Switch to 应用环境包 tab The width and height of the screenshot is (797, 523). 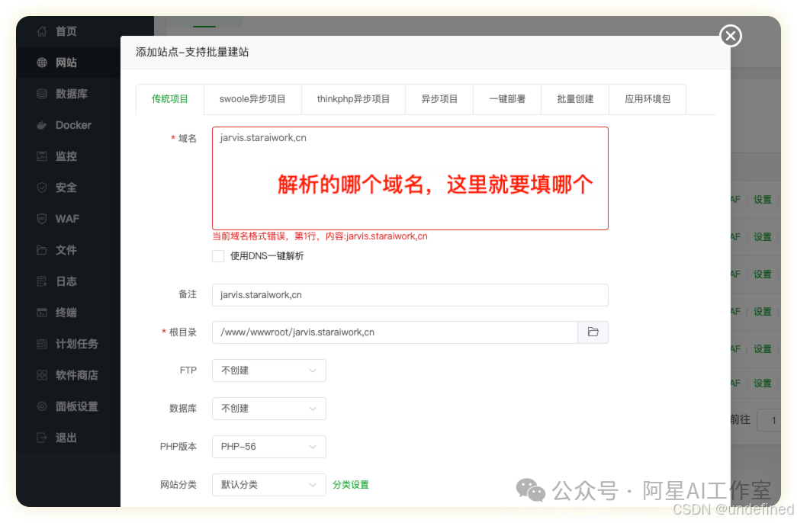pos(648,99)
